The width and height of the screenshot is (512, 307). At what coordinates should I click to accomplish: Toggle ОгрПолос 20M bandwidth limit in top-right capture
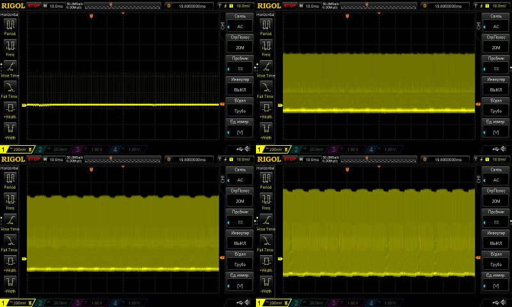(x=496, y=43)
